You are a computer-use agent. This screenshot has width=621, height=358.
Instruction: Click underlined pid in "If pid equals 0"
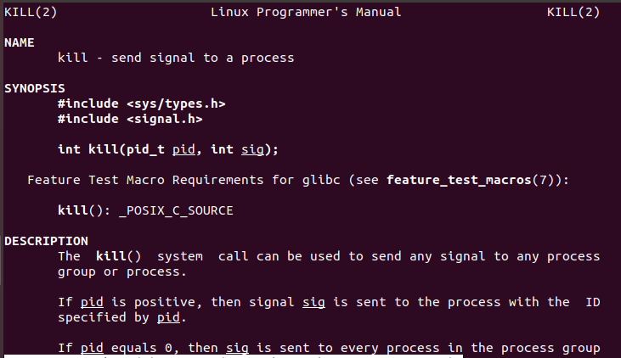pos(92,348)
